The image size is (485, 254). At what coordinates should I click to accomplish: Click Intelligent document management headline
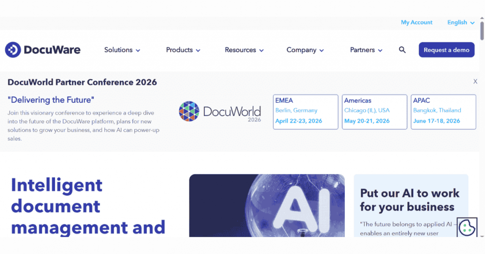[88, 206]
